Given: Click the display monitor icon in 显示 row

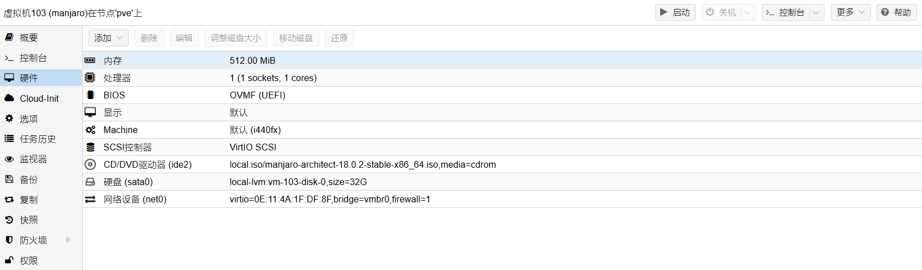Looking at the screenshot, I should click(x=90, y=112).
